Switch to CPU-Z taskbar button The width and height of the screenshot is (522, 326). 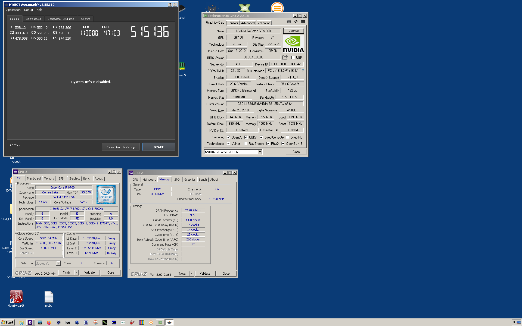pyautogui.click(x=30, y=322)
